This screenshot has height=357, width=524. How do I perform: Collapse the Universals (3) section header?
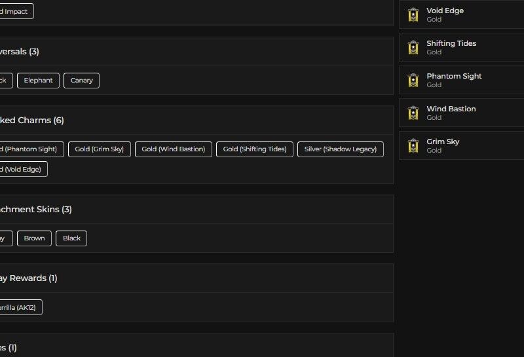(x=20, y=52)
